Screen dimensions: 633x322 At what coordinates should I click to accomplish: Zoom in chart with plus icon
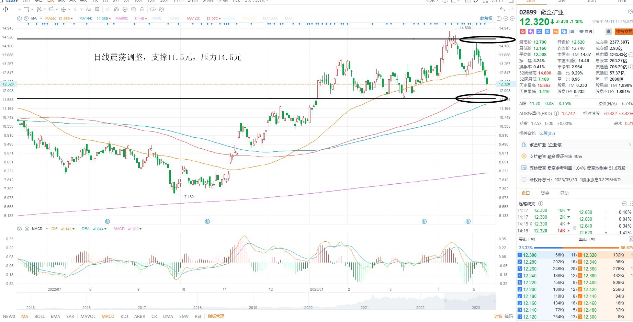512,18
